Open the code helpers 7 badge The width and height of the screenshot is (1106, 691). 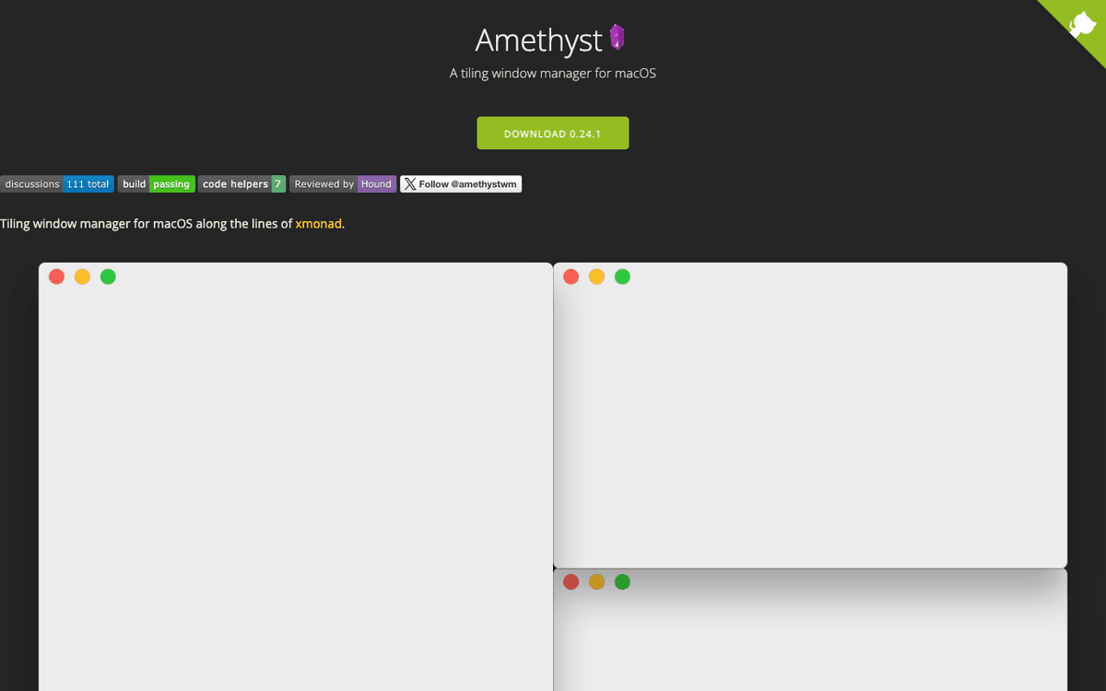(x=241, y=183)
